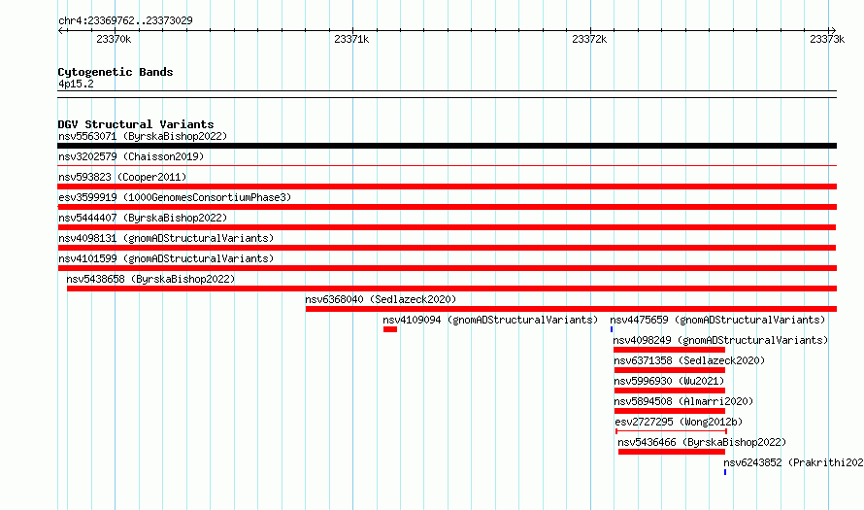Click the red bar for nsv6368040
This screenshot has height=510, width=864.
coord(571,309)
